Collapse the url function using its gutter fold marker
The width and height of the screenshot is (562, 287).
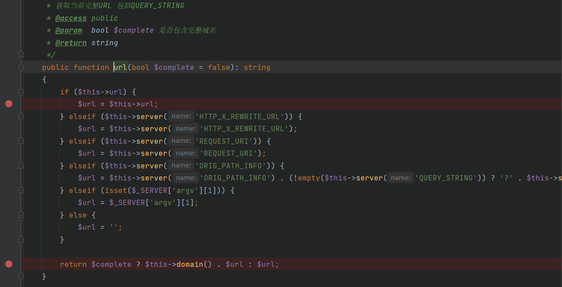(21, 68)
